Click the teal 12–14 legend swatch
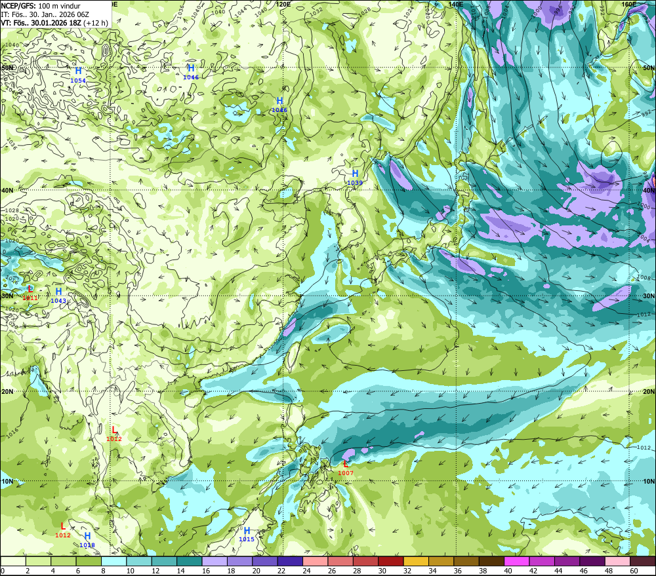This screenshot has width=656, height=576. (165, 561)
